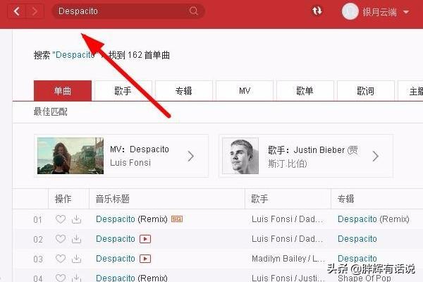423x282 pixels.
Task: Switch to the 歌手 tab
Action: 123,91
